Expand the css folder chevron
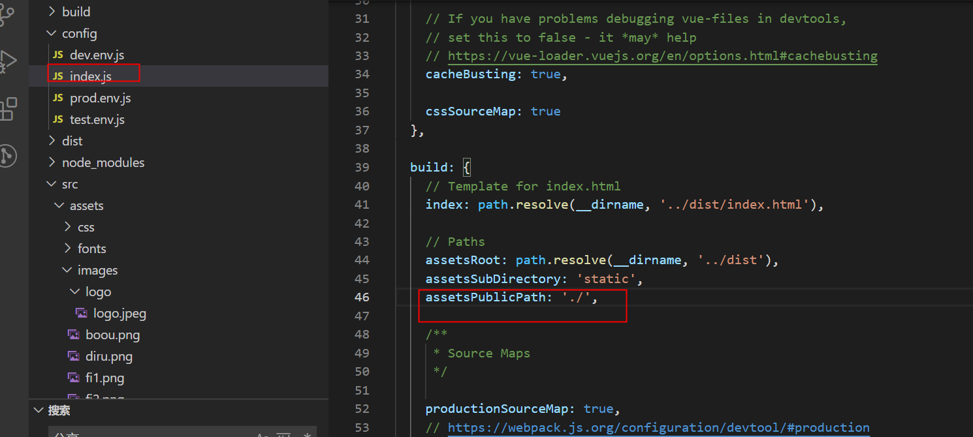 pos(68,227)
